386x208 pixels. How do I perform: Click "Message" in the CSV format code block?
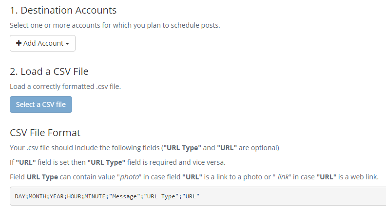click(x=125, y=196)
